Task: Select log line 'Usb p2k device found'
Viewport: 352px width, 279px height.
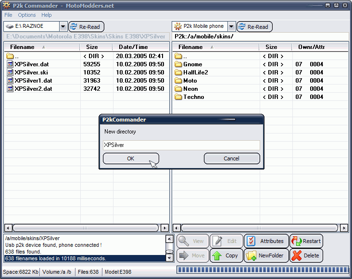Action: pyautogui.click(x=85, y=245)
